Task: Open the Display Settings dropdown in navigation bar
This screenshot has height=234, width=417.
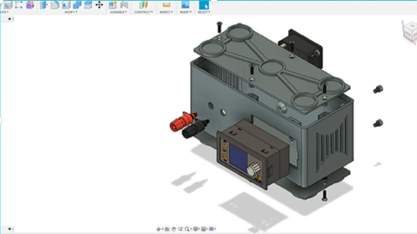Action: coord(196,229)
